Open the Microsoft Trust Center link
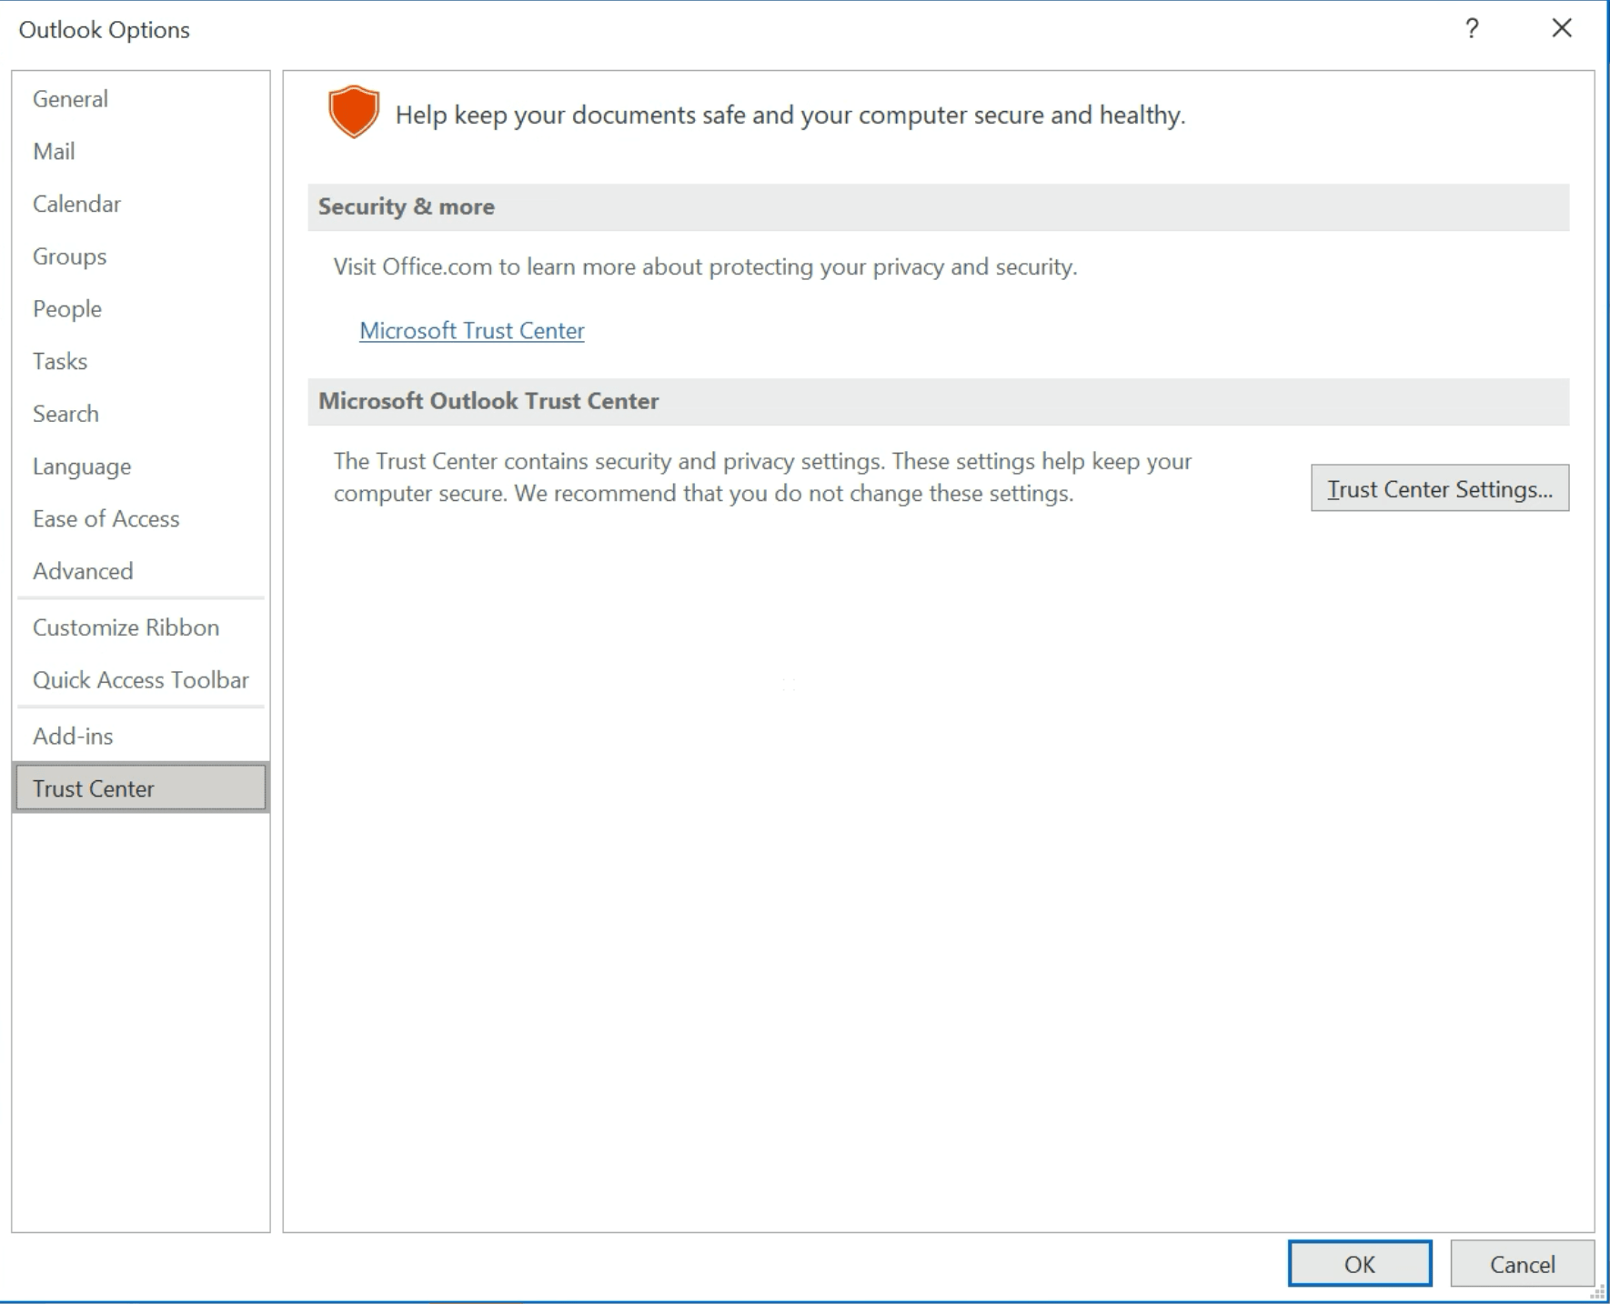The width and height of the screenshot is (1610, 1304). [472, 330]
